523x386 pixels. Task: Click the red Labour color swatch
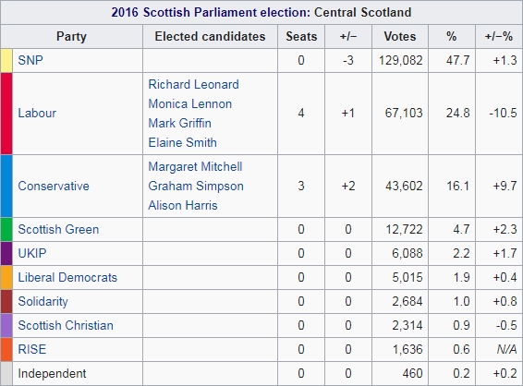click(x=6, y=114)
